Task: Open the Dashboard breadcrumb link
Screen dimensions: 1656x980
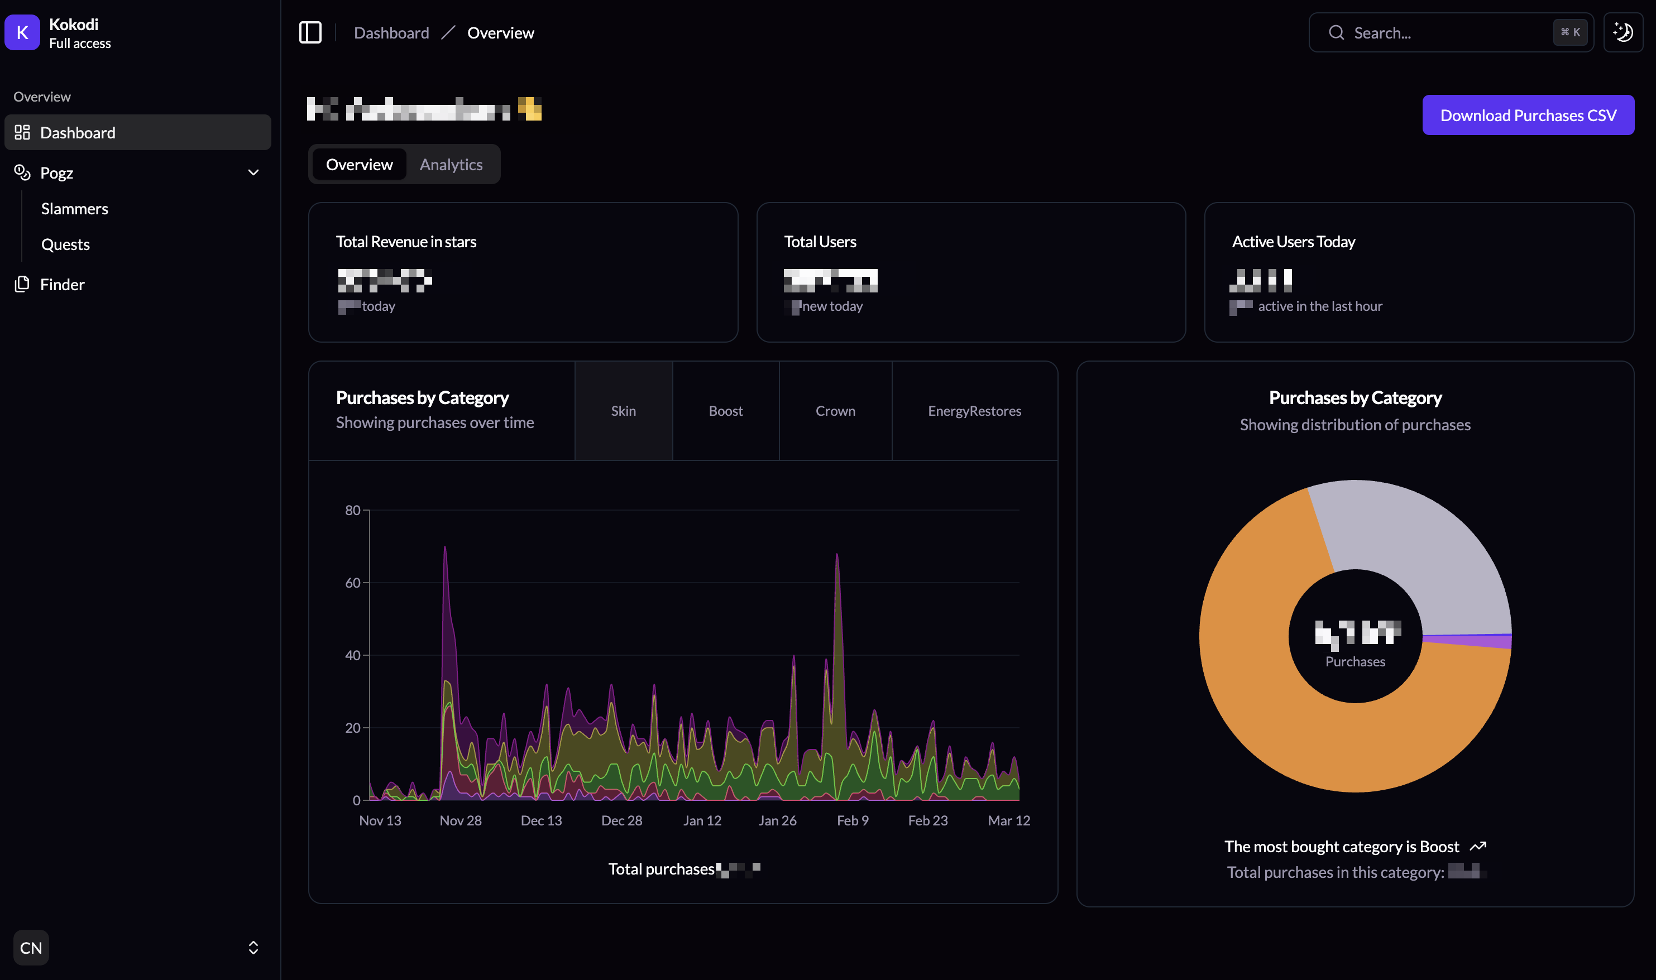Action: pyautogui.click(x=391, y=33)
